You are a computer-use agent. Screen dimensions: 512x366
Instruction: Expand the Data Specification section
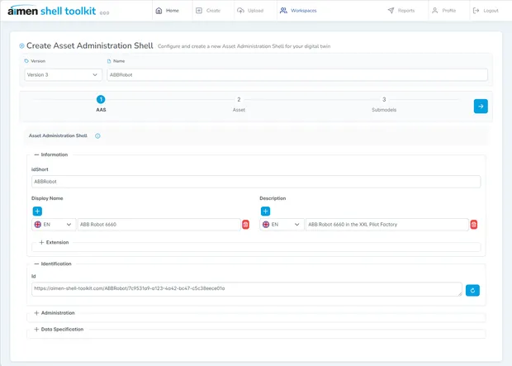pyautogui.click(x=59, y=330)
